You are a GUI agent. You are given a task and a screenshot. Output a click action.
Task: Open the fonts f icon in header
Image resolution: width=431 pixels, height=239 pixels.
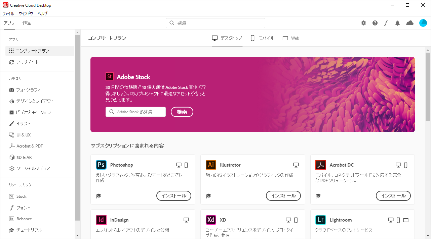pos(386,23)
